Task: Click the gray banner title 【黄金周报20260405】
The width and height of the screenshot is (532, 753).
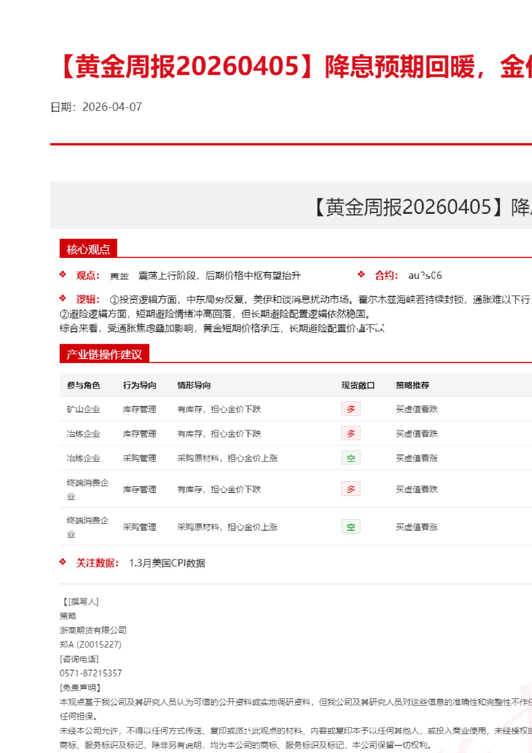Action: 421,207
